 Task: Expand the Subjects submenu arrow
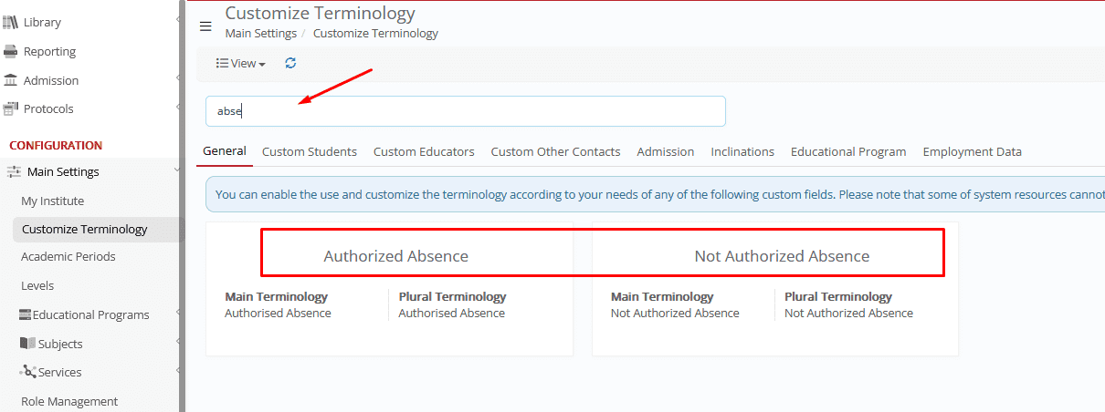tap(177, 343)
